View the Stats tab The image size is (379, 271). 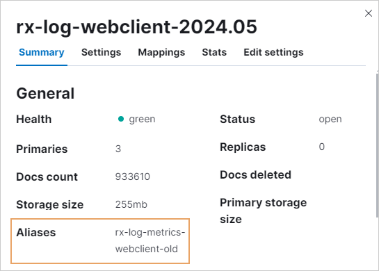click(x=214, y=52)
